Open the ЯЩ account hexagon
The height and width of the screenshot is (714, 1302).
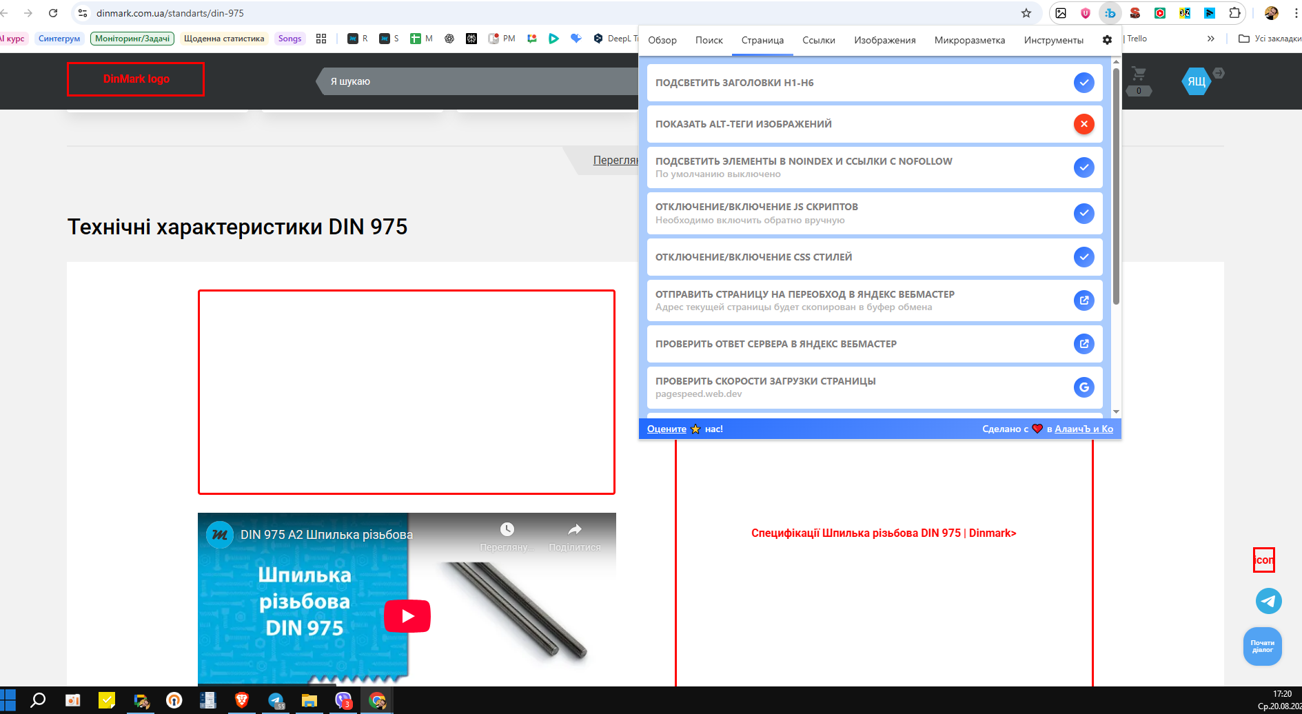click(1197, 81)
